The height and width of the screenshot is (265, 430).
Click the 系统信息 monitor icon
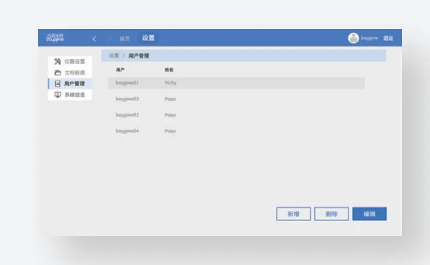coord(58,95)
